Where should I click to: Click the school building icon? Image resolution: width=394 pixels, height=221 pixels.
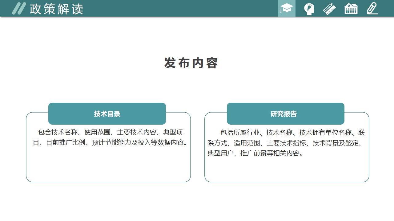click(351, 9)
